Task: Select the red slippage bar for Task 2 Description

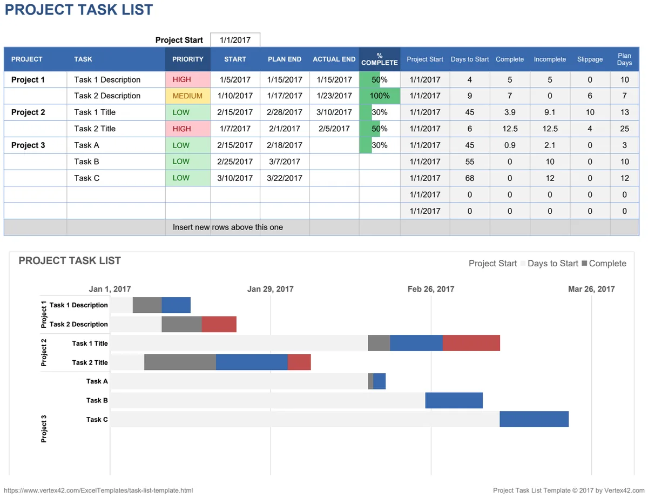Action: click(219, 324)
